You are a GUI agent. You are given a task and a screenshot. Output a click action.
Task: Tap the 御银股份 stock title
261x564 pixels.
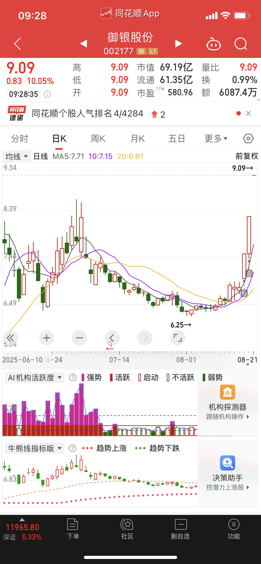[x=130, y=37]
